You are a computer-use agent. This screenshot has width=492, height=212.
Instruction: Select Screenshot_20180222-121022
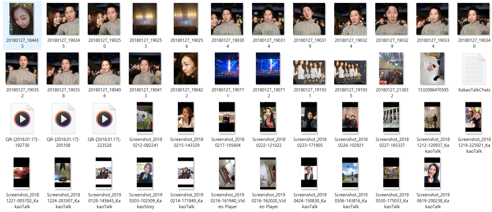coord(268,118)
